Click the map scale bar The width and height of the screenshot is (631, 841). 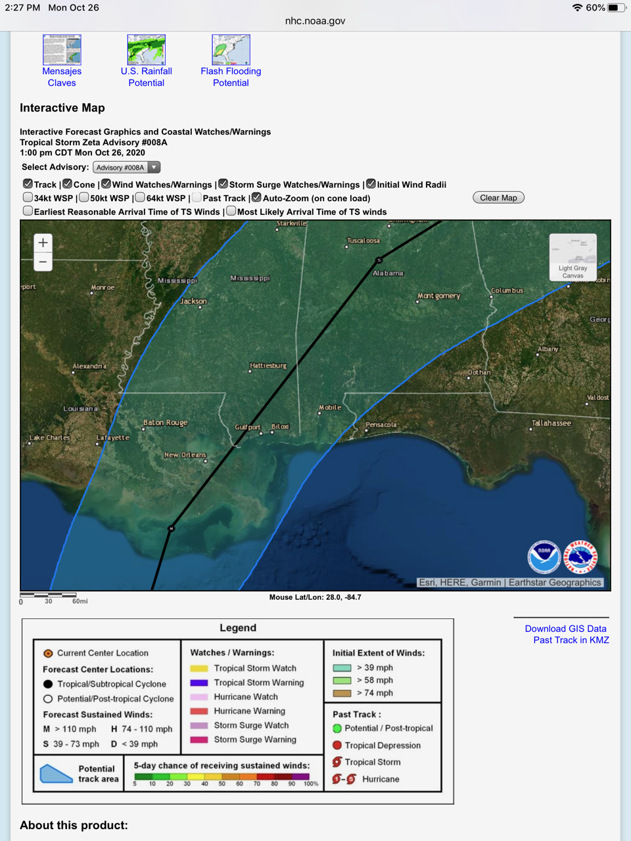(48, 595)
